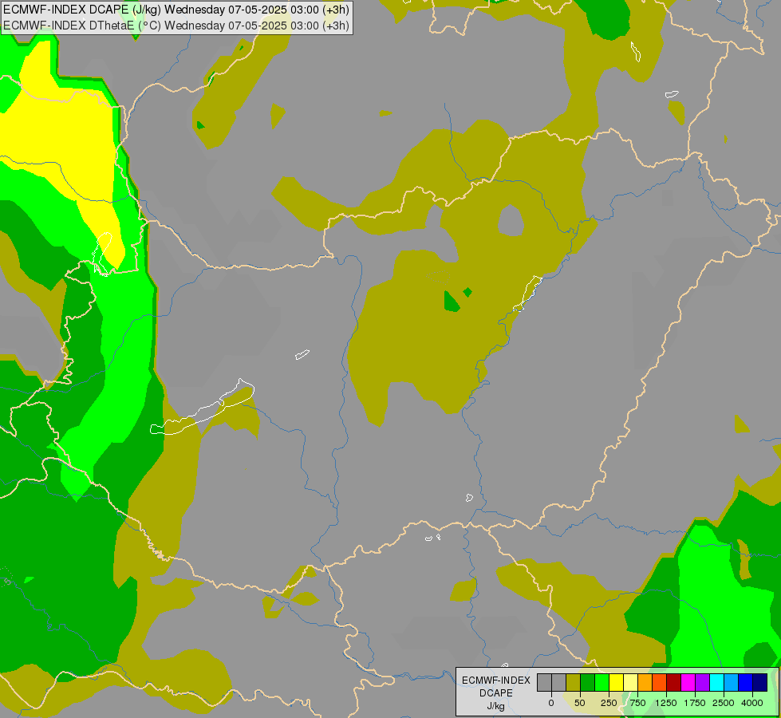The width and height of the screenshot is (781, 718).
Task: Click the legend value 50
Action: coord(580,703)
